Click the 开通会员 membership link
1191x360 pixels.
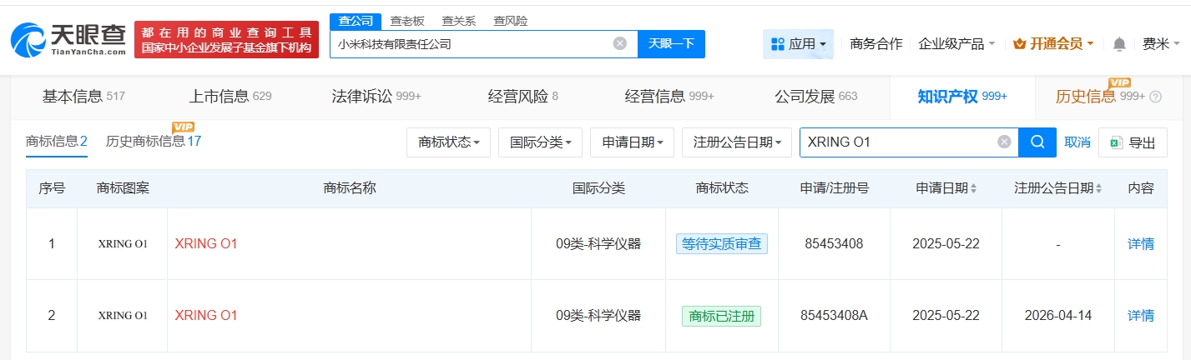(1053, 44)
